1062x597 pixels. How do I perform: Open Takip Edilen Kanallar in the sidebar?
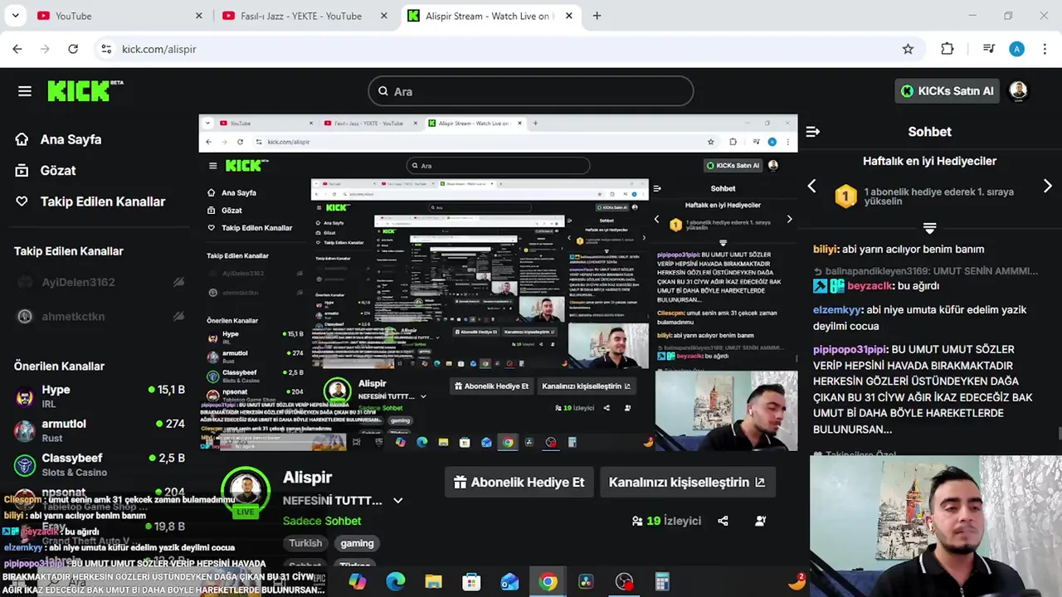90,201
